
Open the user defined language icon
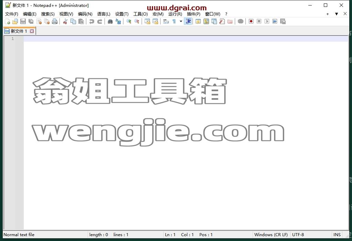click(198, 21)
